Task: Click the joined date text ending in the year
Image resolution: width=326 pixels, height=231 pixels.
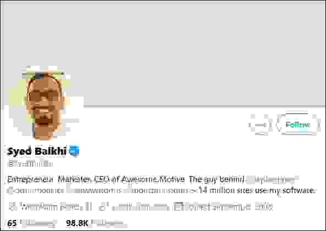Action: tap(228, 207)
